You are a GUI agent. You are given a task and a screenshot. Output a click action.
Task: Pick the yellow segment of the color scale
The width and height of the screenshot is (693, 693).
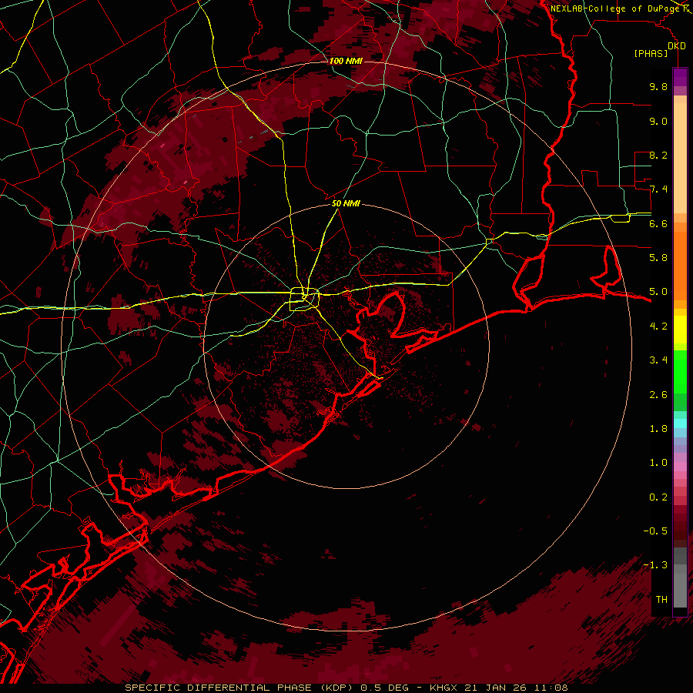(x=680, y=330)
